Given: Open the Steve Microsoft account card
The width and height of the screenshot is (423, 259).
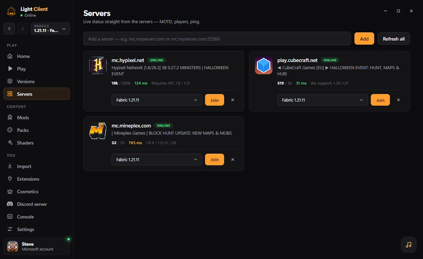Looking at the screenshot, I should point(37,246).
